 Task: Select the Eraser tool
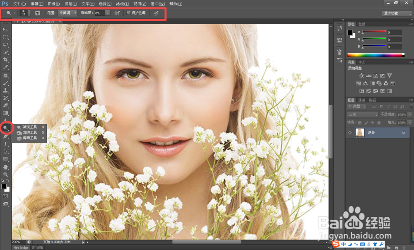tap(5, 105)
